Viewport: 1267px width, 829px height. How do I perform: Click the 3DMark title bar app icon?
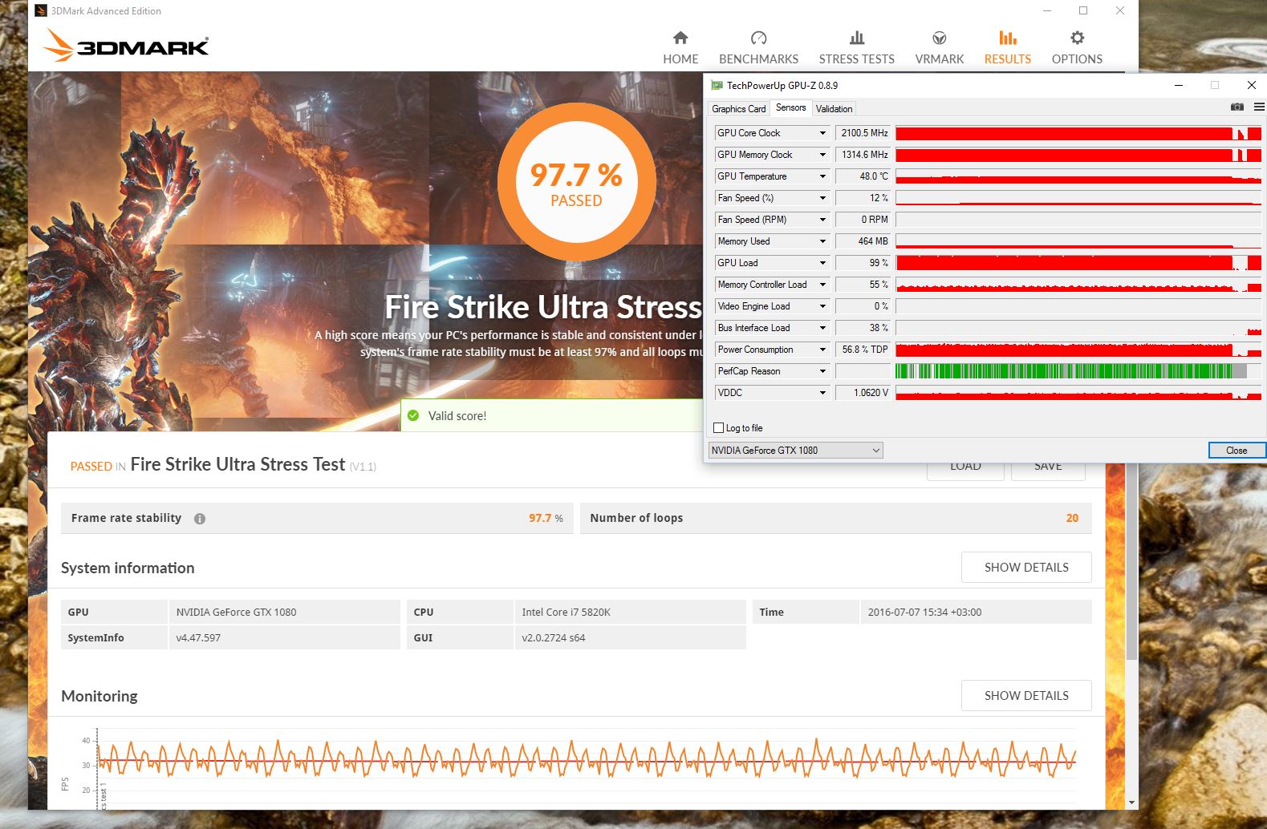[x=41, y=10]
